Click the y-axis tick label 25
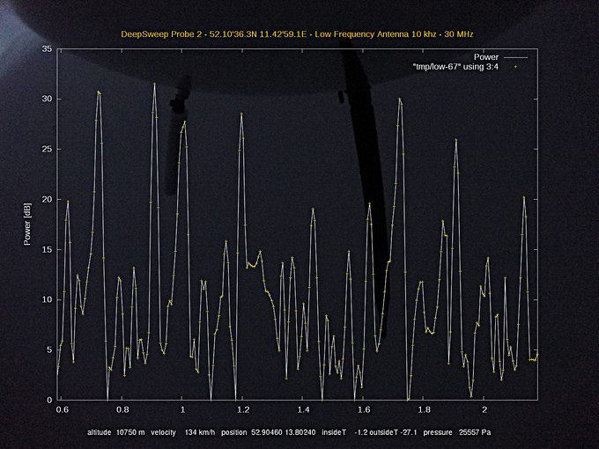This screenshot has height=449, width=599. click(x=47, y=150)
